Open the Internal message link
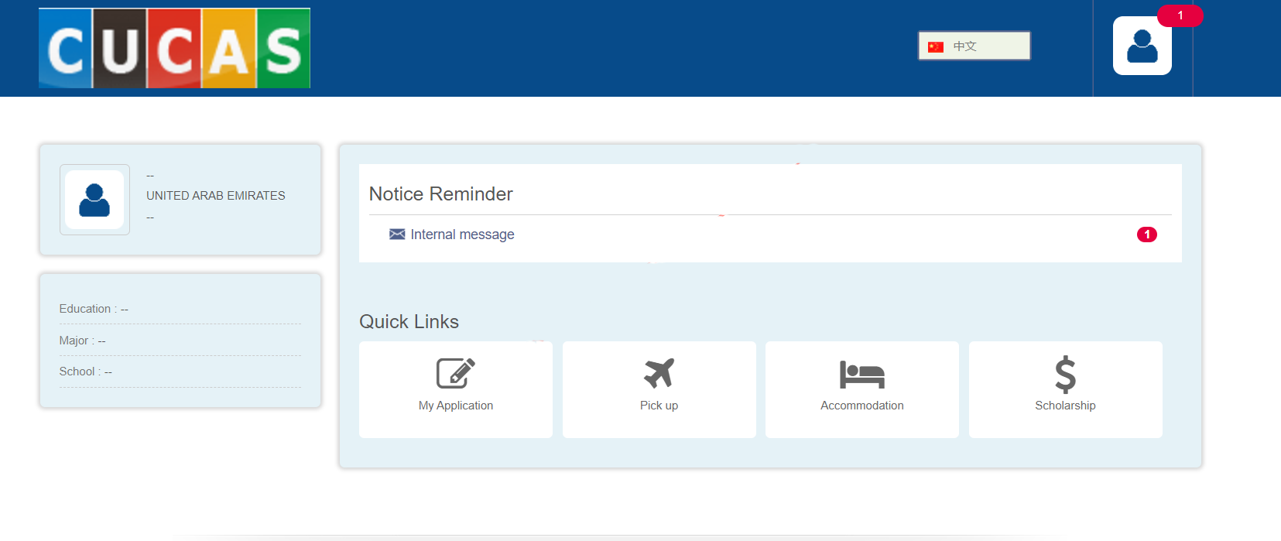 tap(462, 235)
